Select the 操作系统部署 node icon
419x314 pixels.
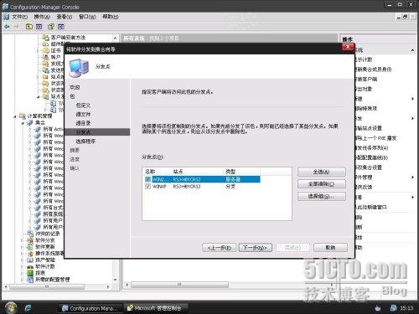(x=30, y=254)
